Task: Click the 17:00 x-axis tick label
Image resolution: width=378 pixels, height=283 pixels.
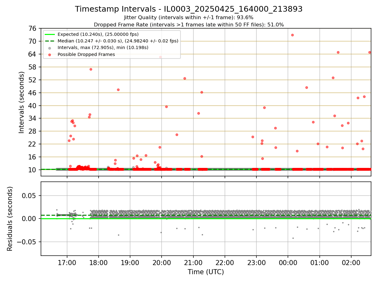Action: 67,263
